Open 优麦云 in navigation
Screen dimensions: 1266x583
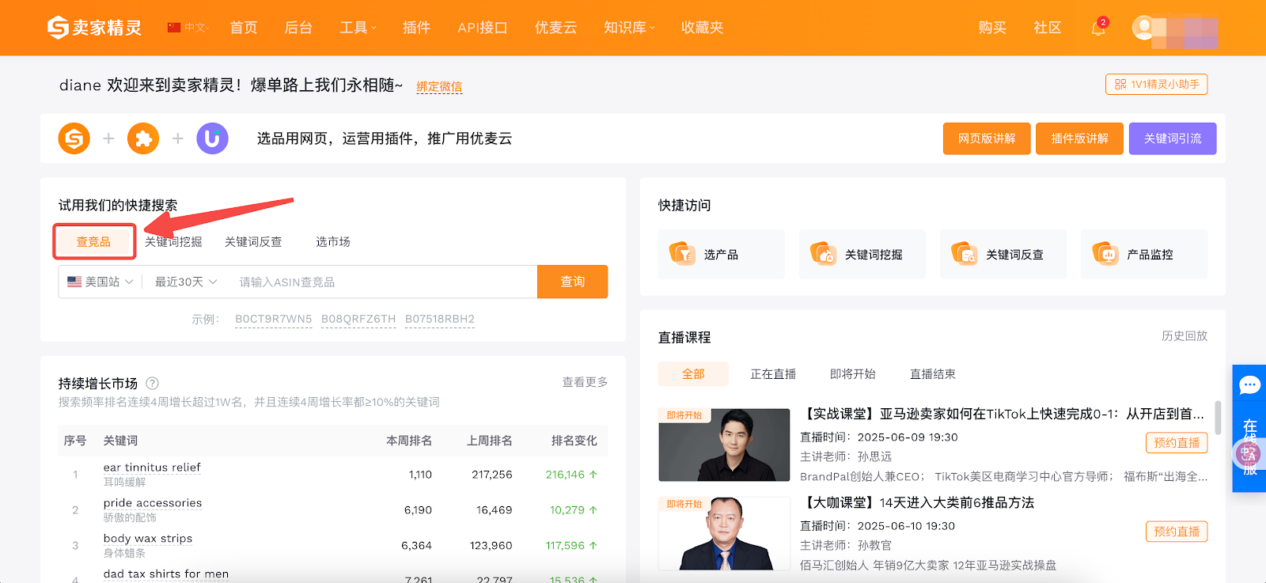pos(555,28)
